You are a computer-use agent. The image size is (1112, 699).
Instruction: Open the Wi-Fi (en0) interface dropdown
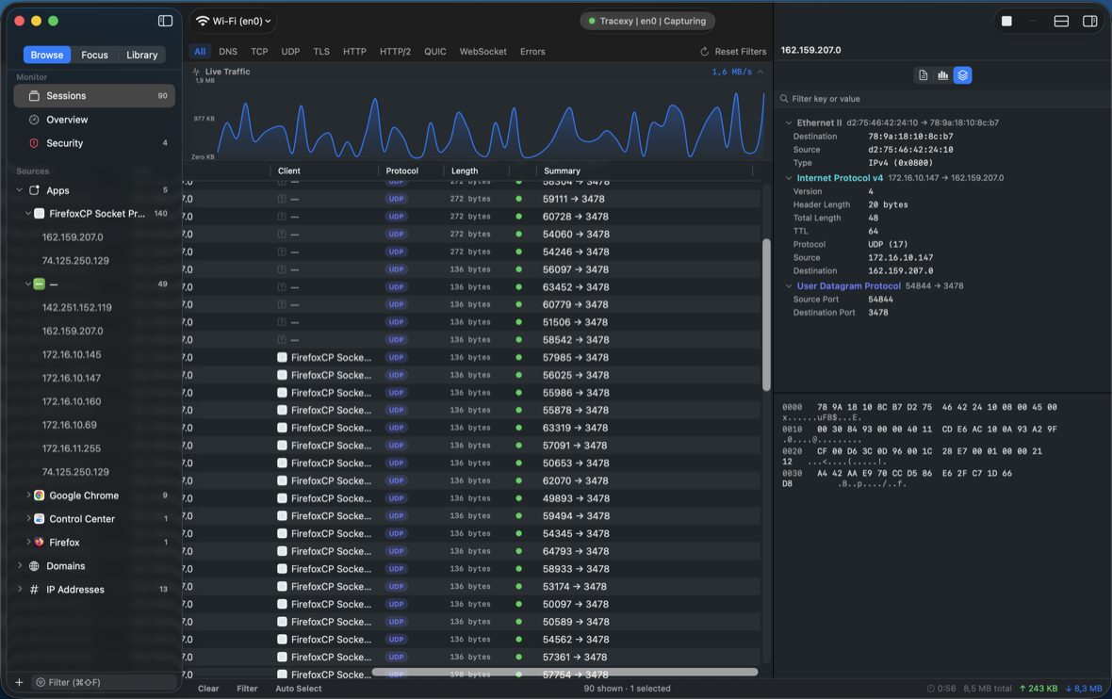[234, 21]
